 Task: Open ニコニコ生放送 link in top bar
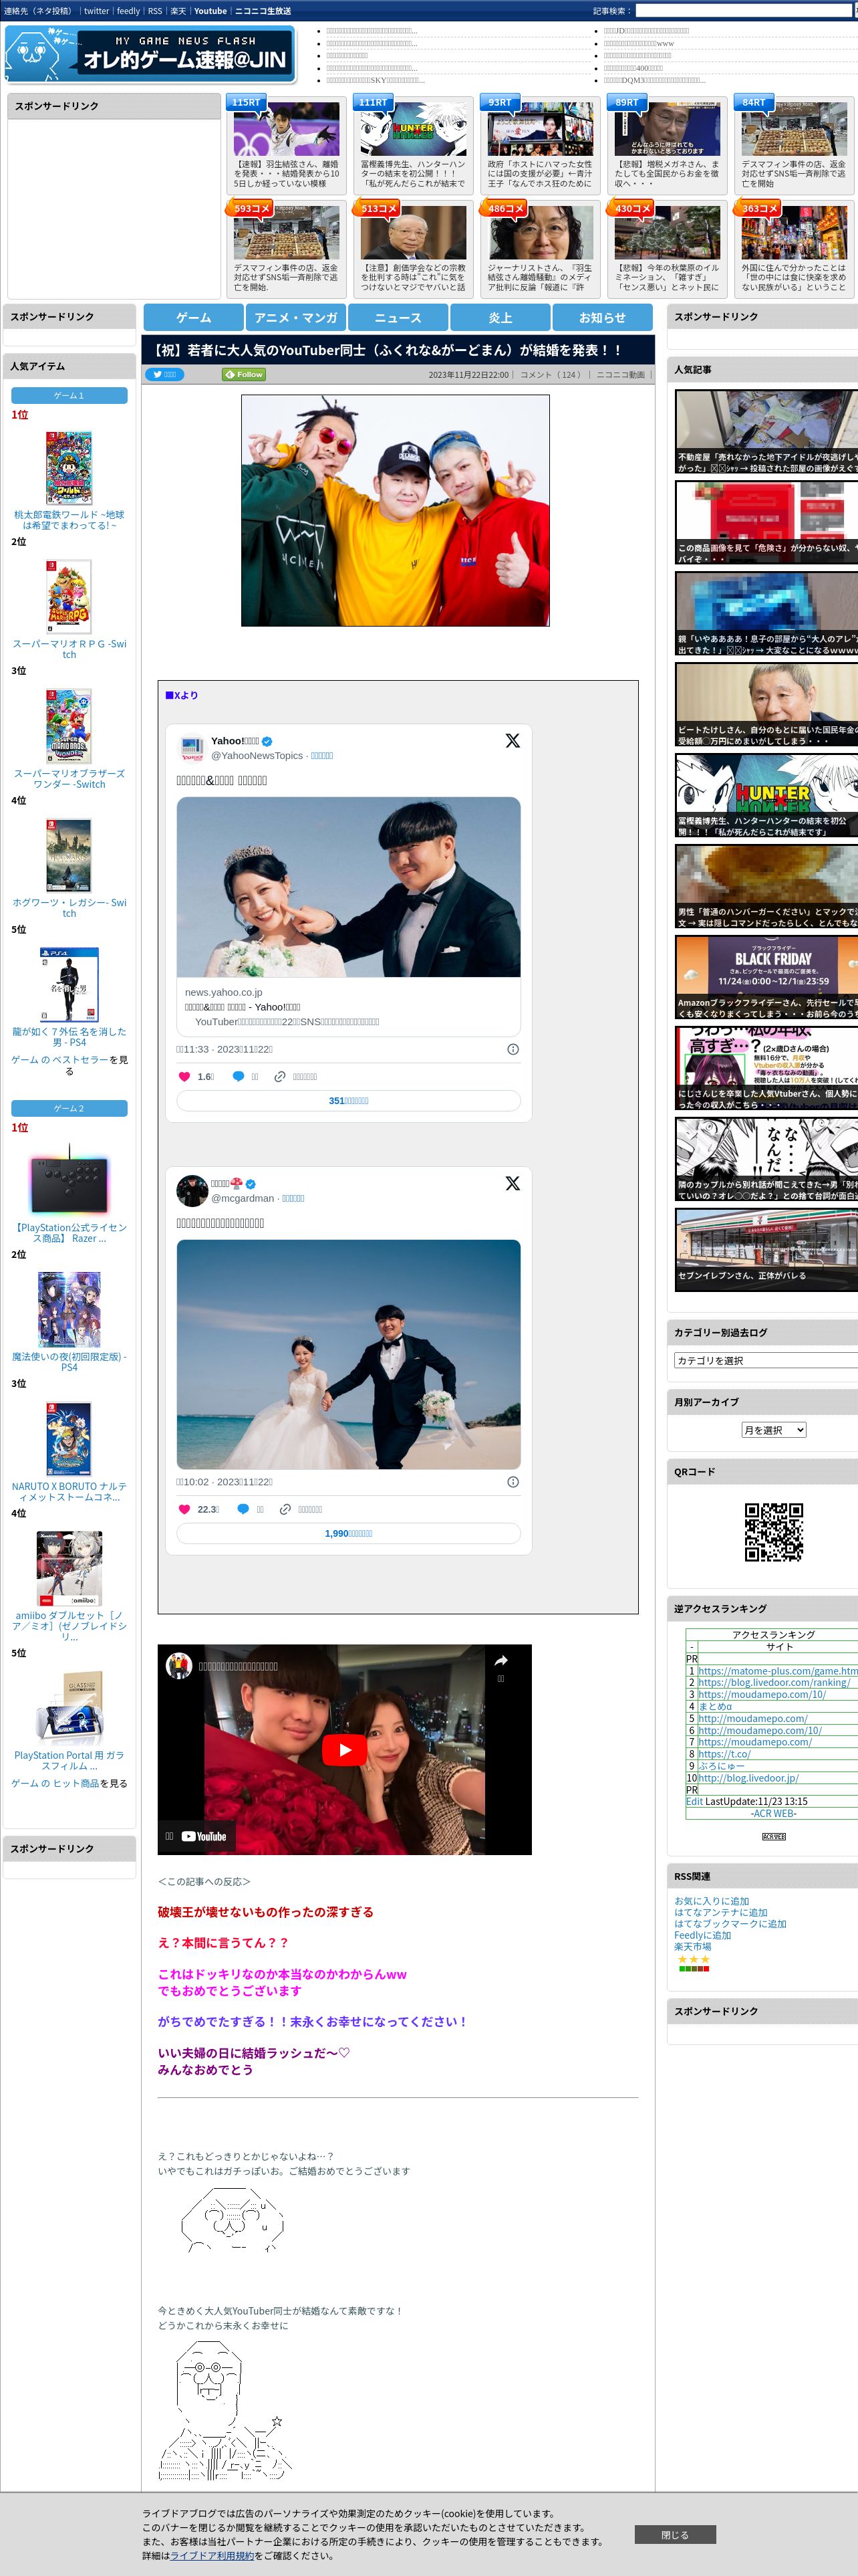[x=263, y=11]
